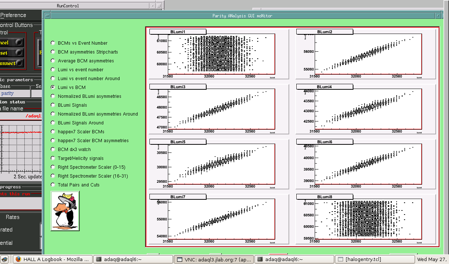The height and width of the screenshot is (264, 449).
Task: Select Normalized BLumi asymmetries radio option
Action: (53, 96)
